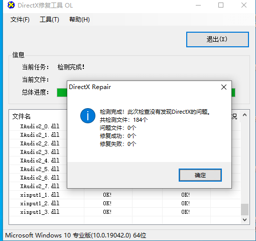The image size is (256, 241).
Task: Close the DirectX修复工具 main window
Action: click(244, 5)
